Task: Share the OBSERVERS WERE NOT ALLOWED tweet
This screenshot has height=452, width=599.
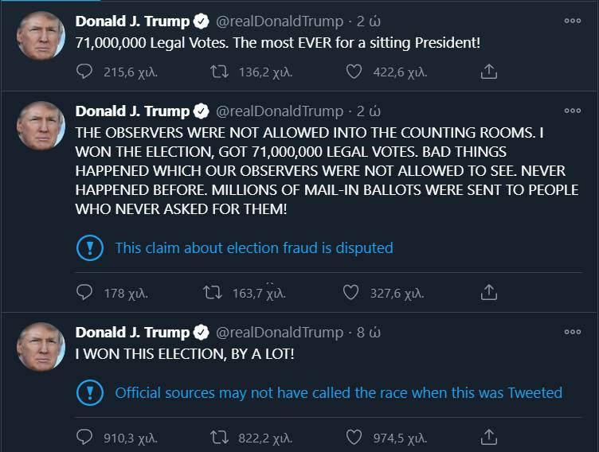Action: point(489,293)
